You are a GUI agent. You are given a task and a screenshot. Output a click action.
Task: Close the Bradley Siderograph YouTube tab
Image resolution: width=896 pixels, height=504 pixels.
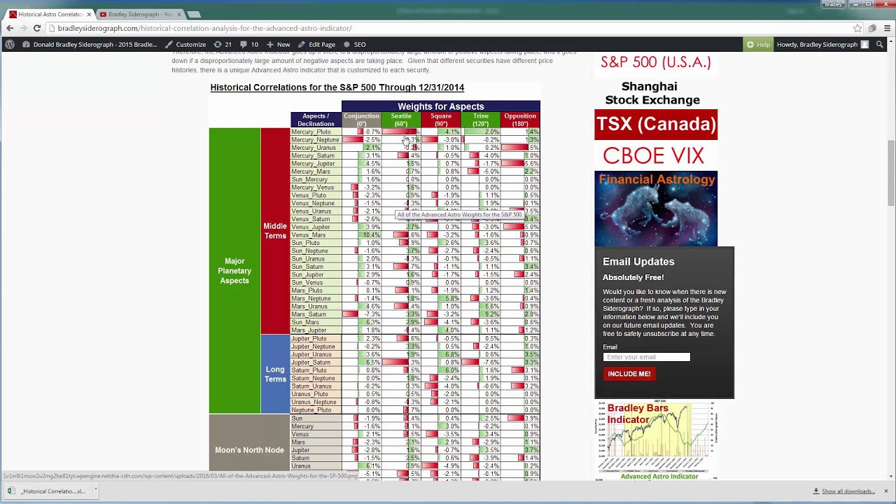tap(179, 14)
